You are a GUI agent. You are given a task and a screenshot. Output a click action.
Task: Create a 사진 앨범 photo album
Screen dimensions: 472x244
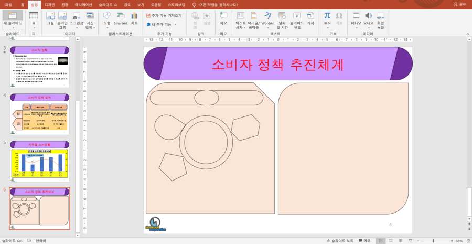pos(90,20)
